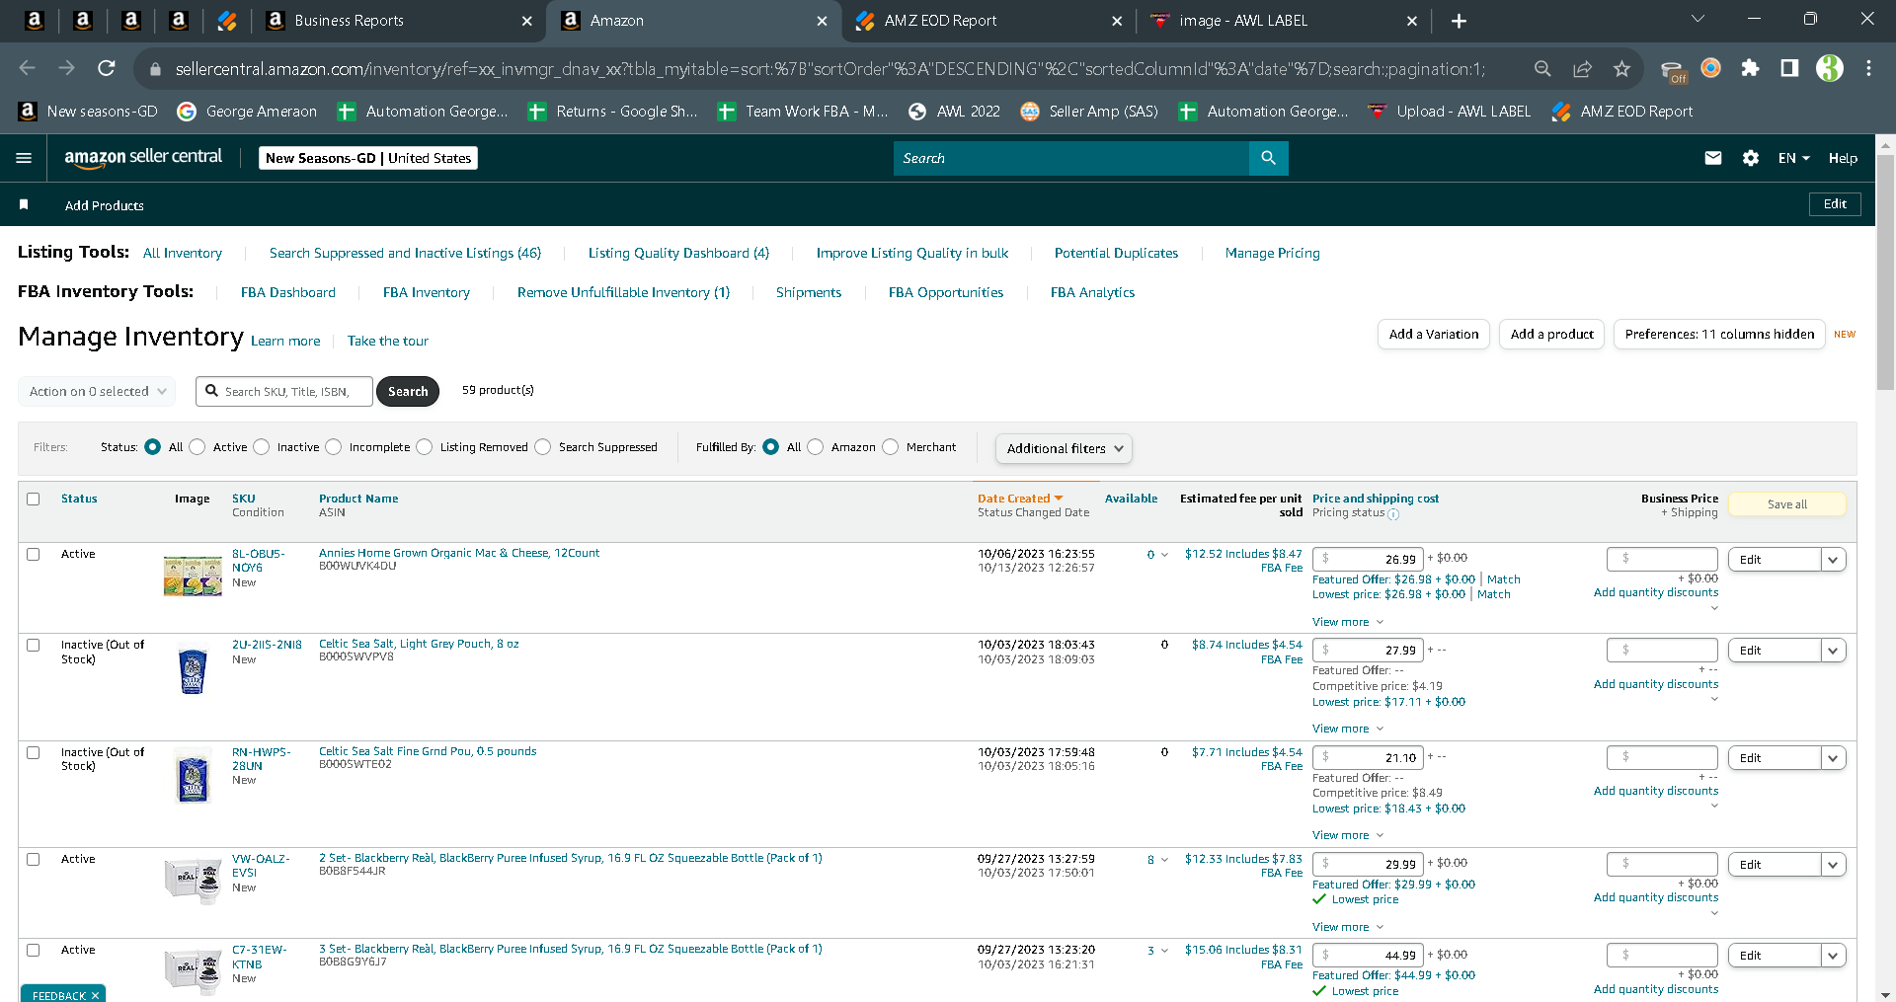The image size is (1896, 1002).
Task: Open the George Ameraon bookmark
Action: [x=247, y=112]
